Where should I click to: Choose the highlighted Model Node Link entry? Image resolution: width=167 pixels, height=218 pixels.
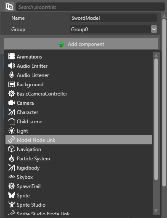point(79,140)
